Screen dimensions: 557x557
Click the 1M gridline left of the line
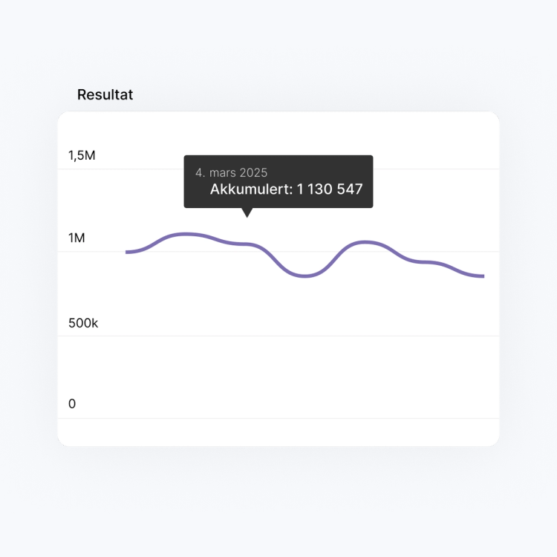pos(97,252)
